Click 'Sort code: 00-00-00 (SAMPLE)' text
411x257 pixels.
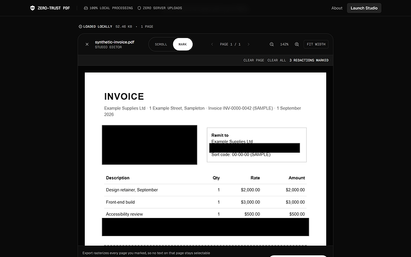pos(241,155)
